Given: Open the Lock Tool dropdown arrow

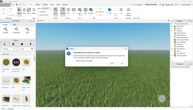Looking at the screenshot, I should (x=105, y=12).
